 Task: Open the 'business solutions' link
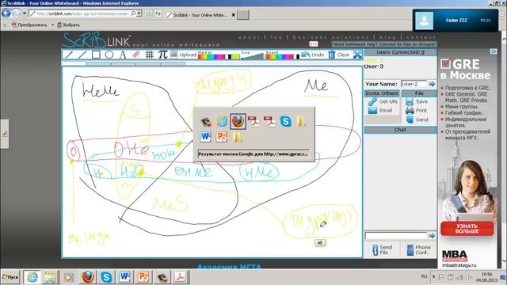click(331, 37)
